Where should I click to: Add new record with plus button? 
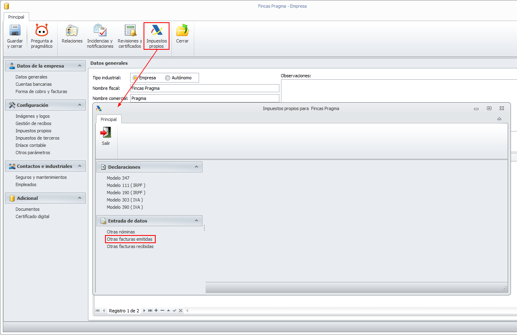[156, 311]
